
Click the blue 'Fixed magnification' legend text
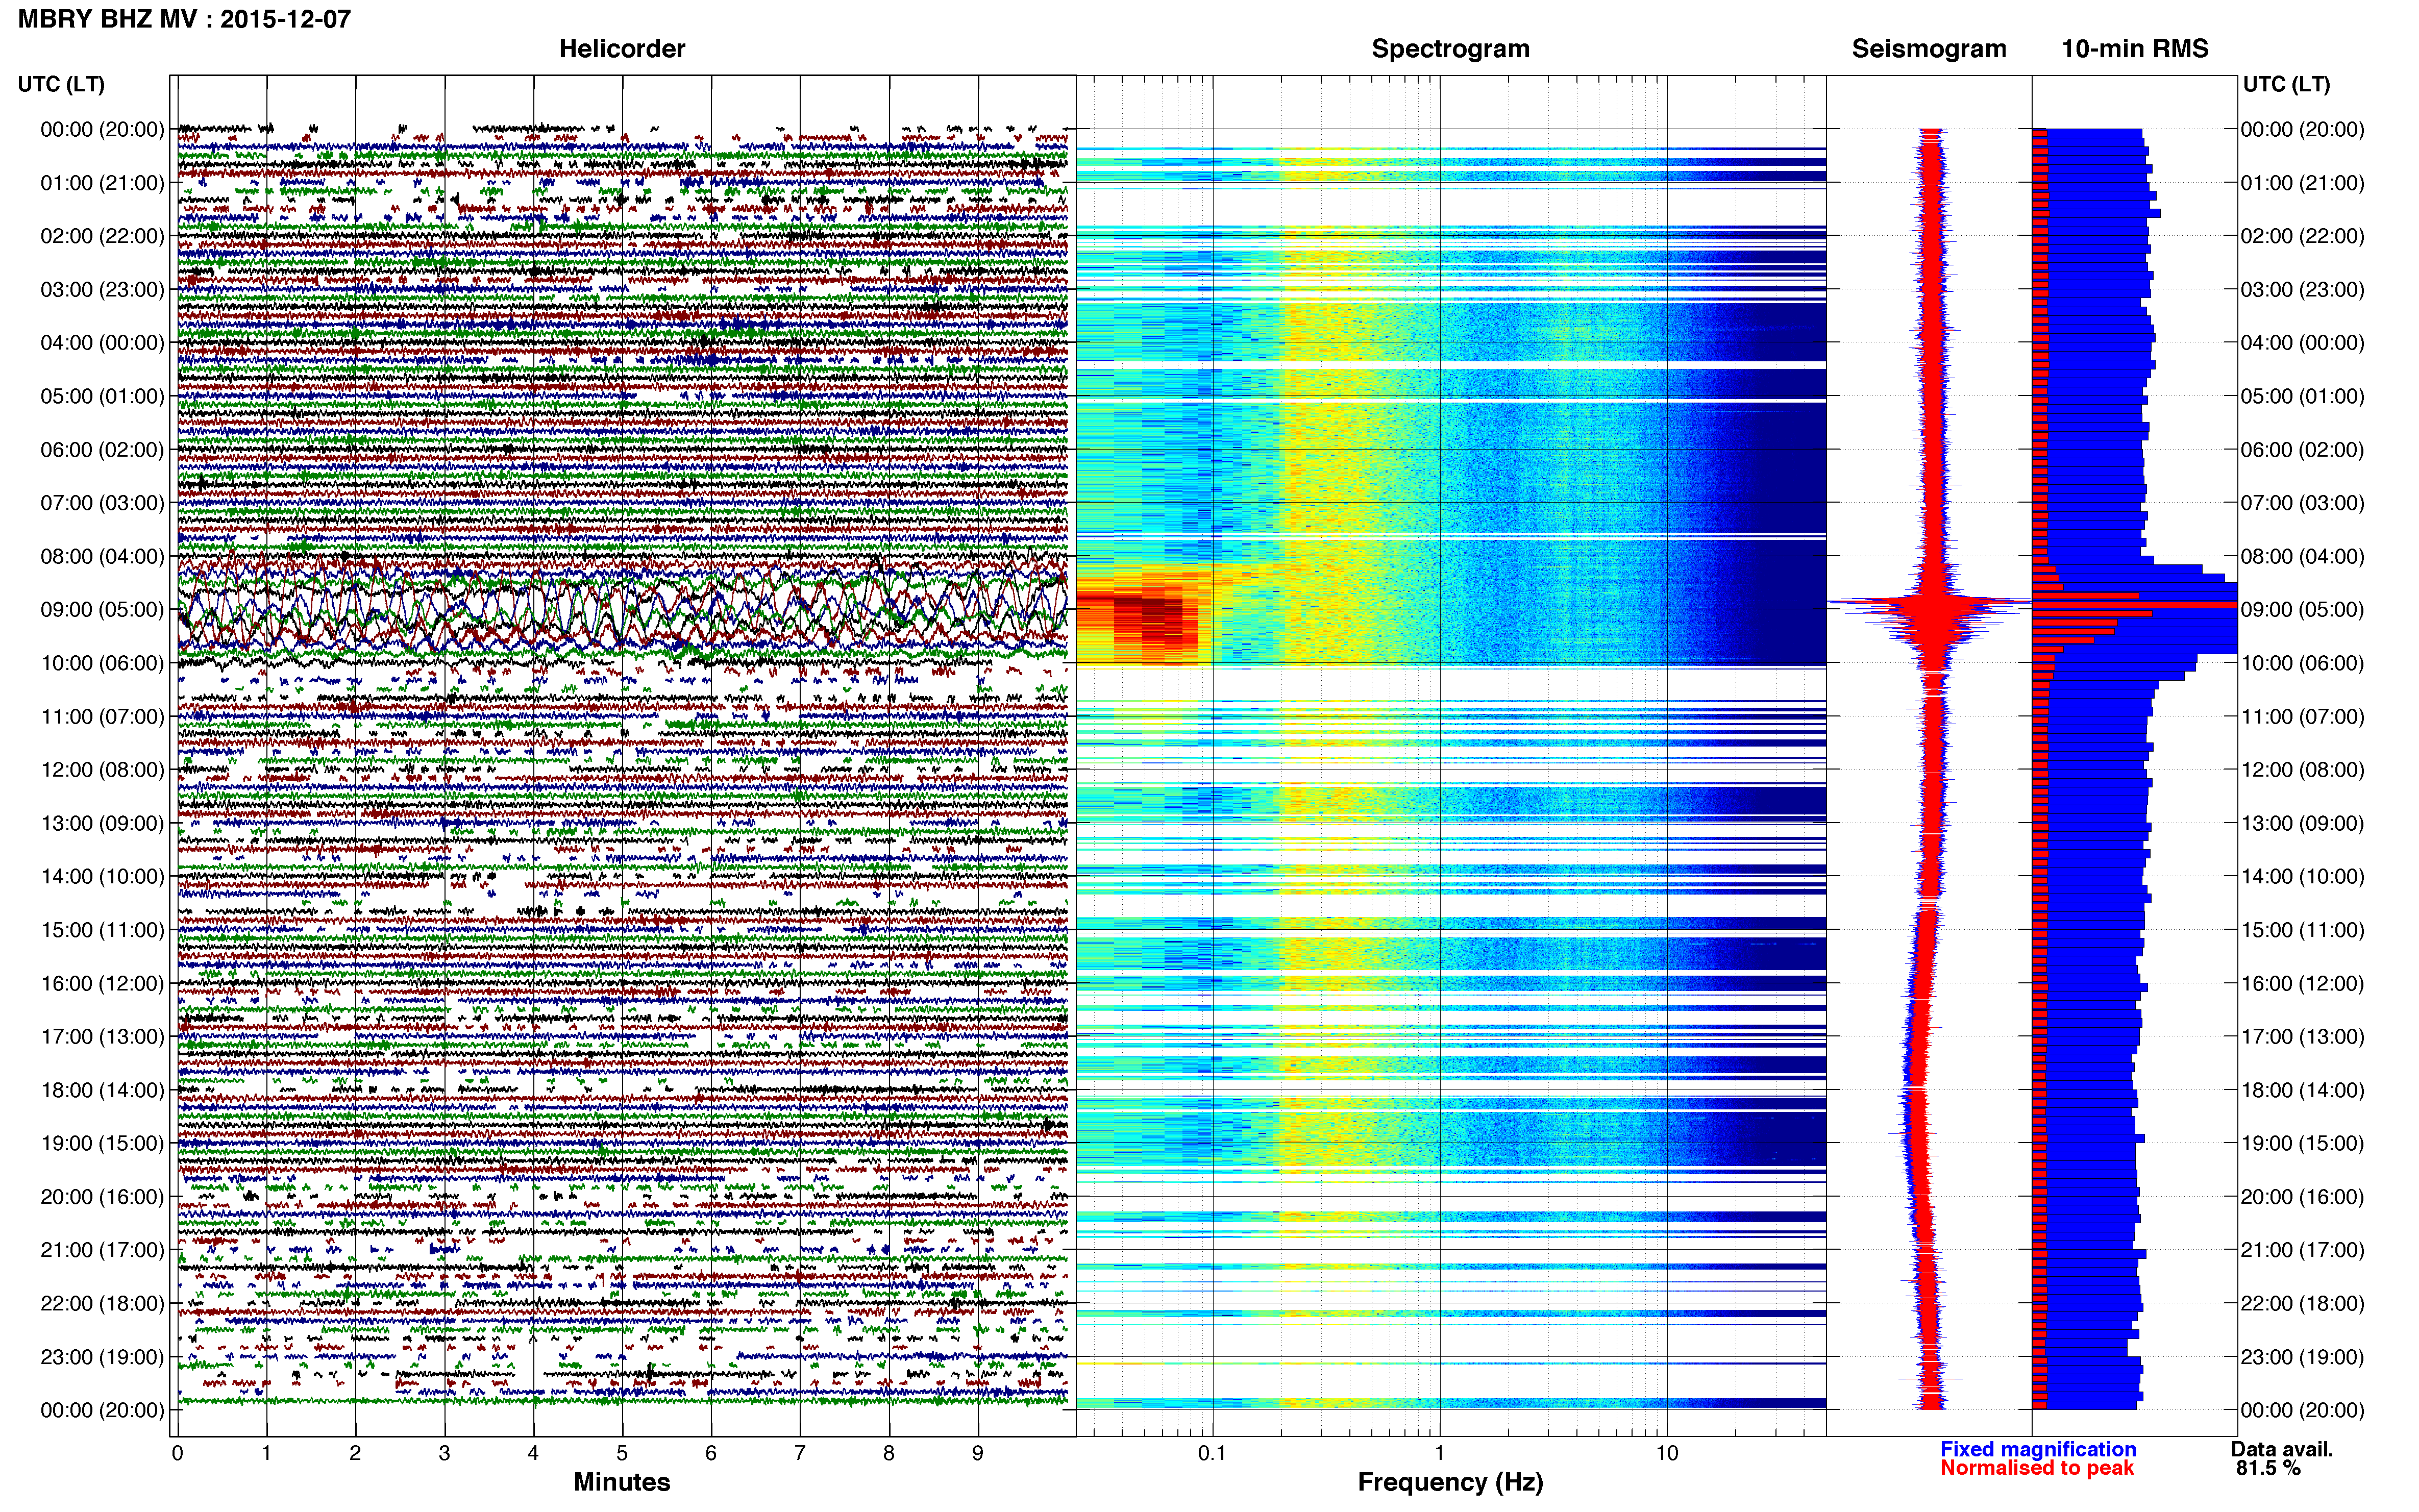click(2038, 1449)
